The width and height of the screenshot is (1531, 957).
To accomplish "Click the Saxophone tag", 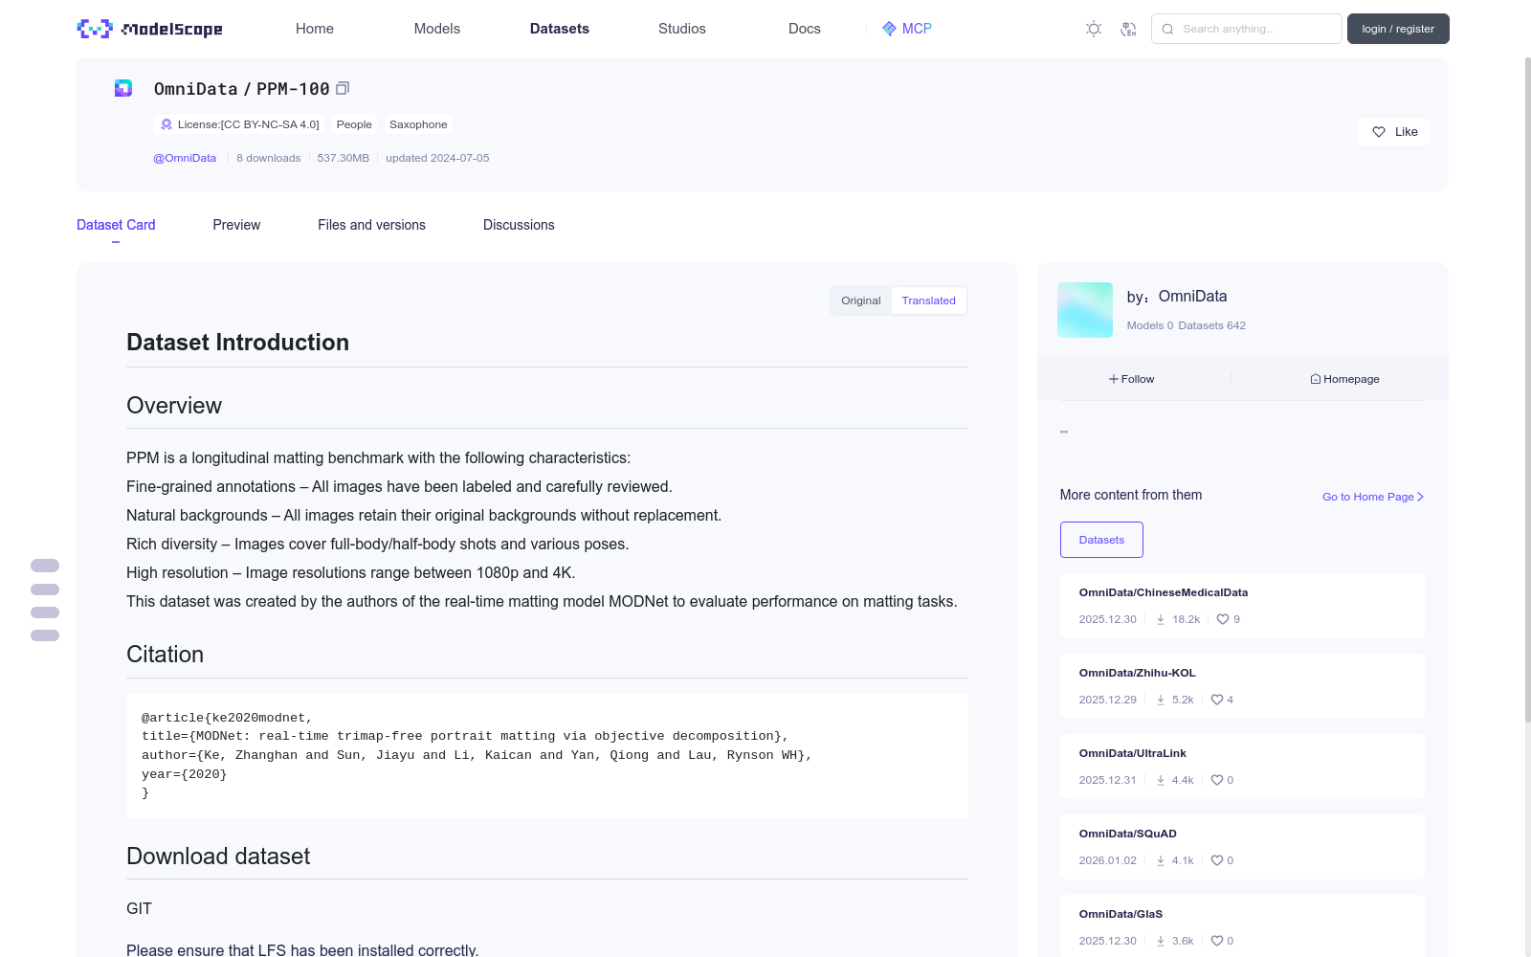I will click(418, 124).
